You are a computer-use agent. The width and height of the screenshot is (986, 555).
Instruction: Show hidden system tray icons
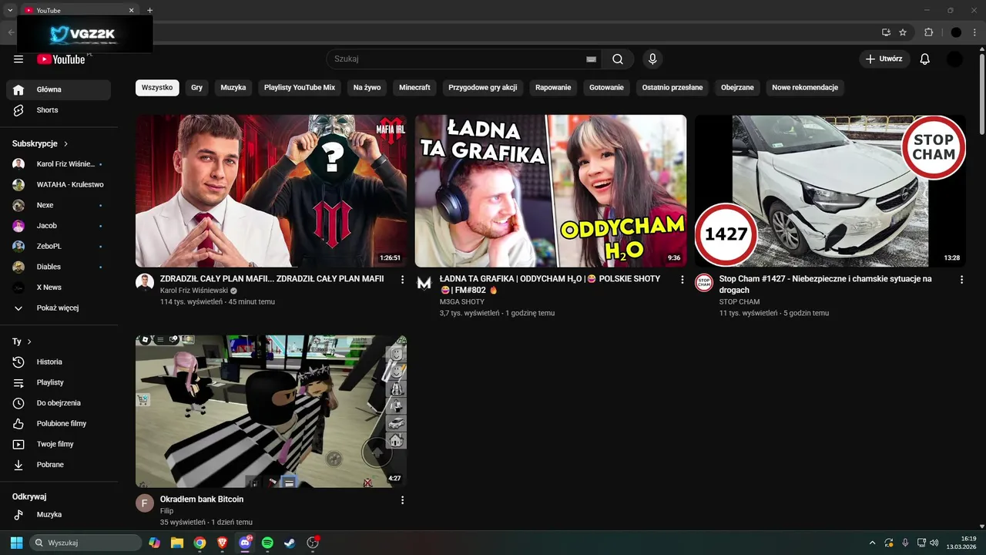pyautogui.click(x=872, y=543)
